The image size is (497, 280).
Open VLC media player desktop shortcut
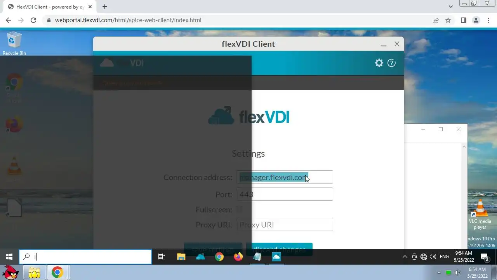click(x=480, y=214)
